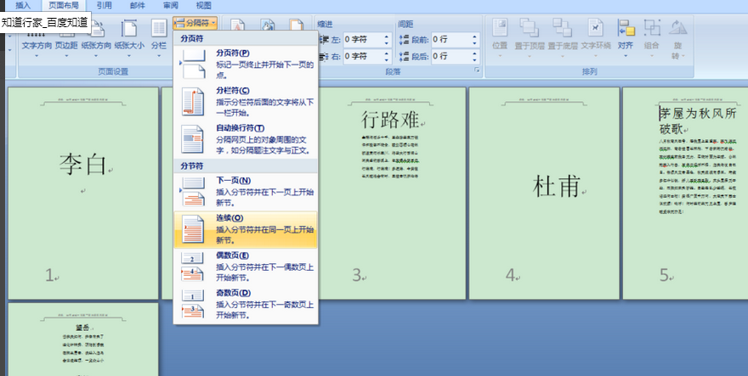748x376 pixels.
Task: Click the 分栏符(C) column break icon
Action: pyautogui.click(x=193, y=102)
